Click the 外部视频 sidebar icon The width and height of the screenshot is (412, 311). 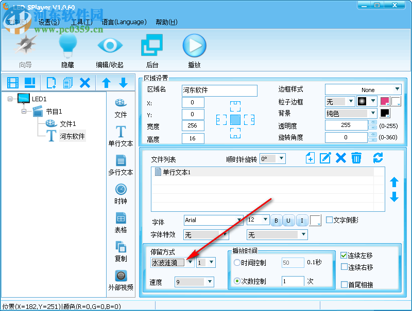(x=121, y=275)
